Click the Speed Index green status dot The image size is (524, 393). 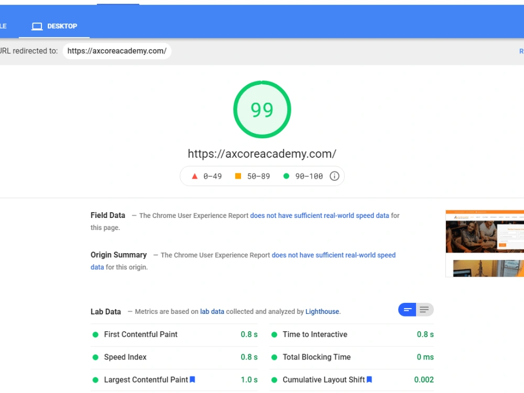[95, 357]
